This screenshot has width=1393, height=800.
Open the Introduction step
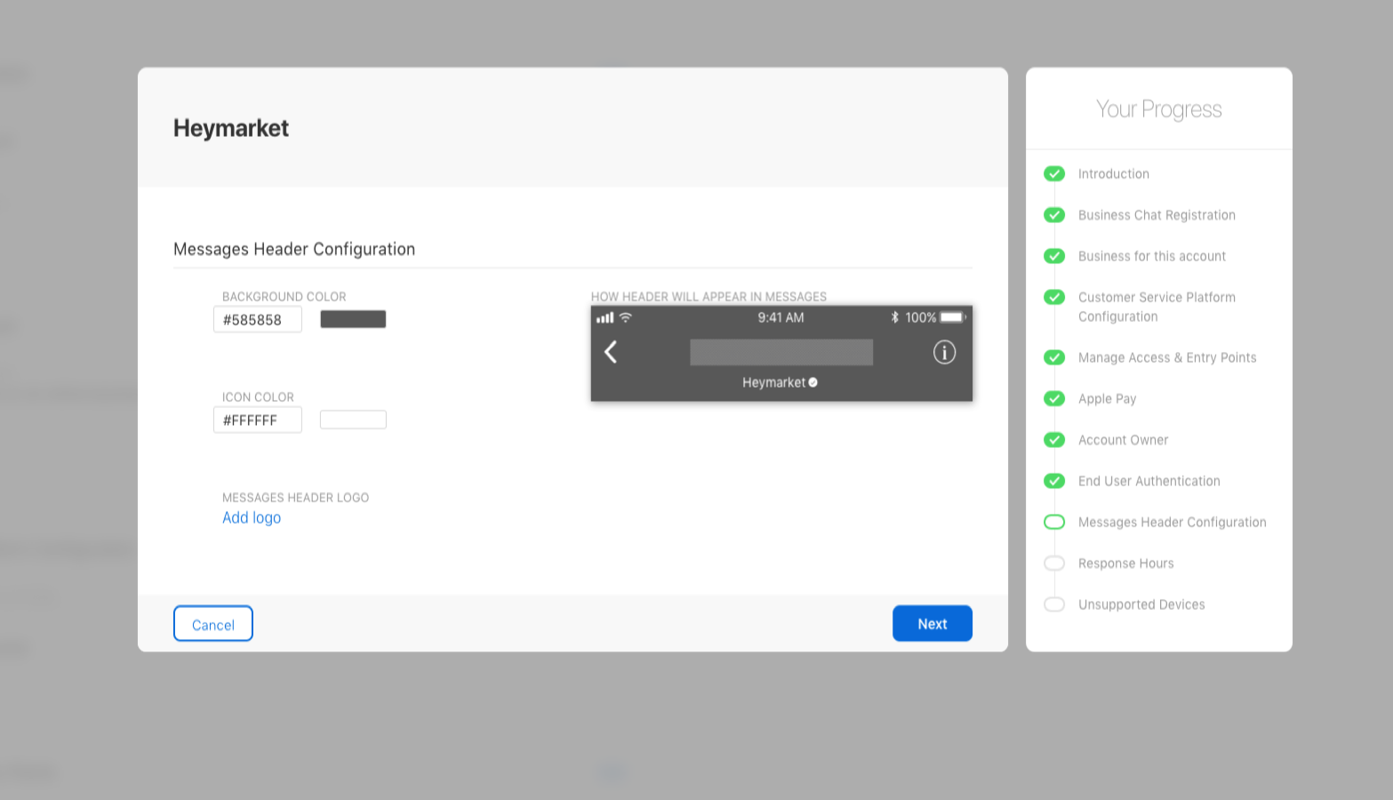[1113, 173]
